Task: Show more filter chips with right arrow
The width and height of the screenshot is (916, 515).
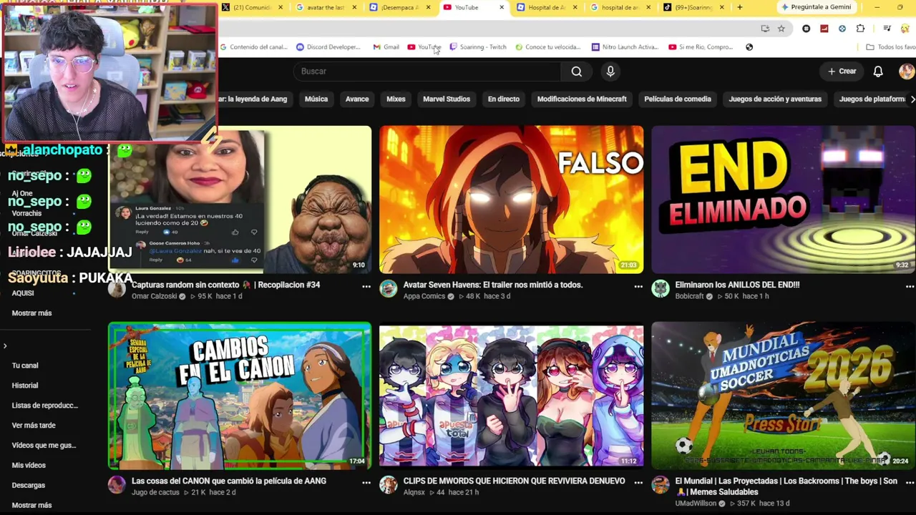Action: point(912,99)
